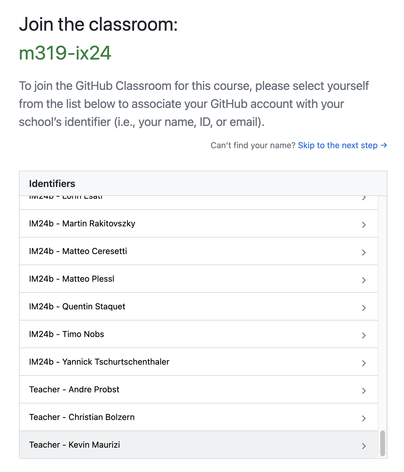
Task: Click the identifiers list scrollbar thumb
Action: (382, 443)
